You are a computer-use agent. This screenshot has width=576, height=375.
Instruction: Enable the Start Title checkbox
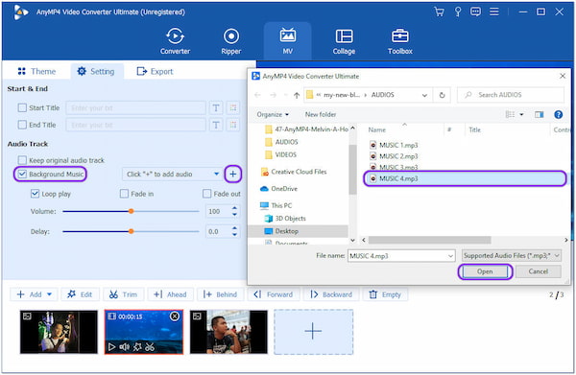coord(22,107)
